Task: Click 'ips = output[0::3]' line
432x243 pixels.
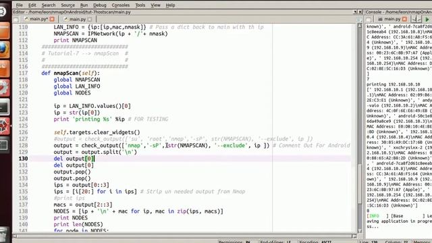Action: point(82,185)
